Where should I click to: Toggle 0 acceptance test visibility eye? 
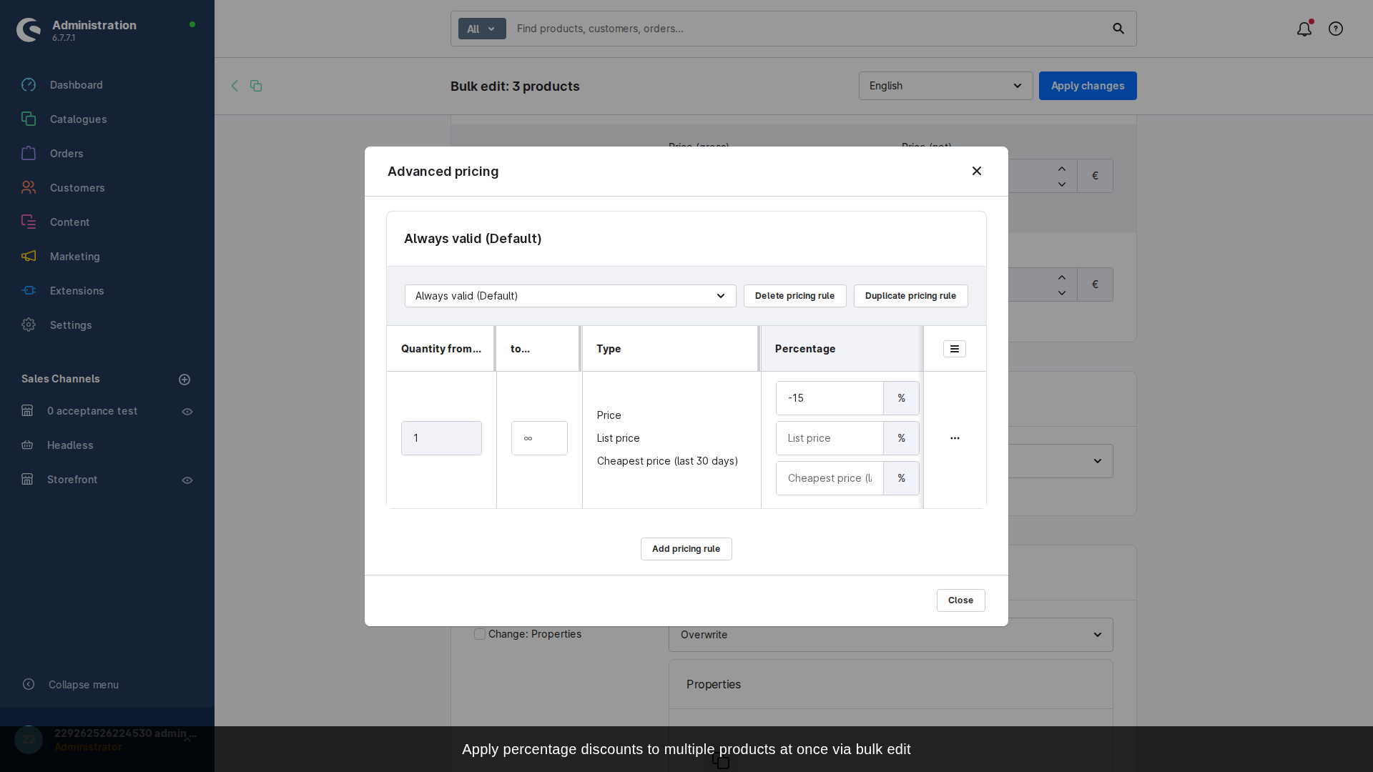coord(187,412)
